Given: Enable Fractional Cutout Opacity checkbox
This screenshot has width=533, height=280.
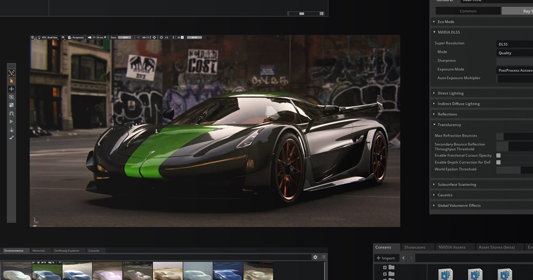Looking at the screenshot, I should [498, 156].
